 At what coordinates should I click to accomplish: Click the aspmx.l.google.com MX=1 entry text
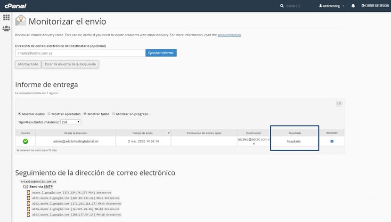click(x=72, y=192)
